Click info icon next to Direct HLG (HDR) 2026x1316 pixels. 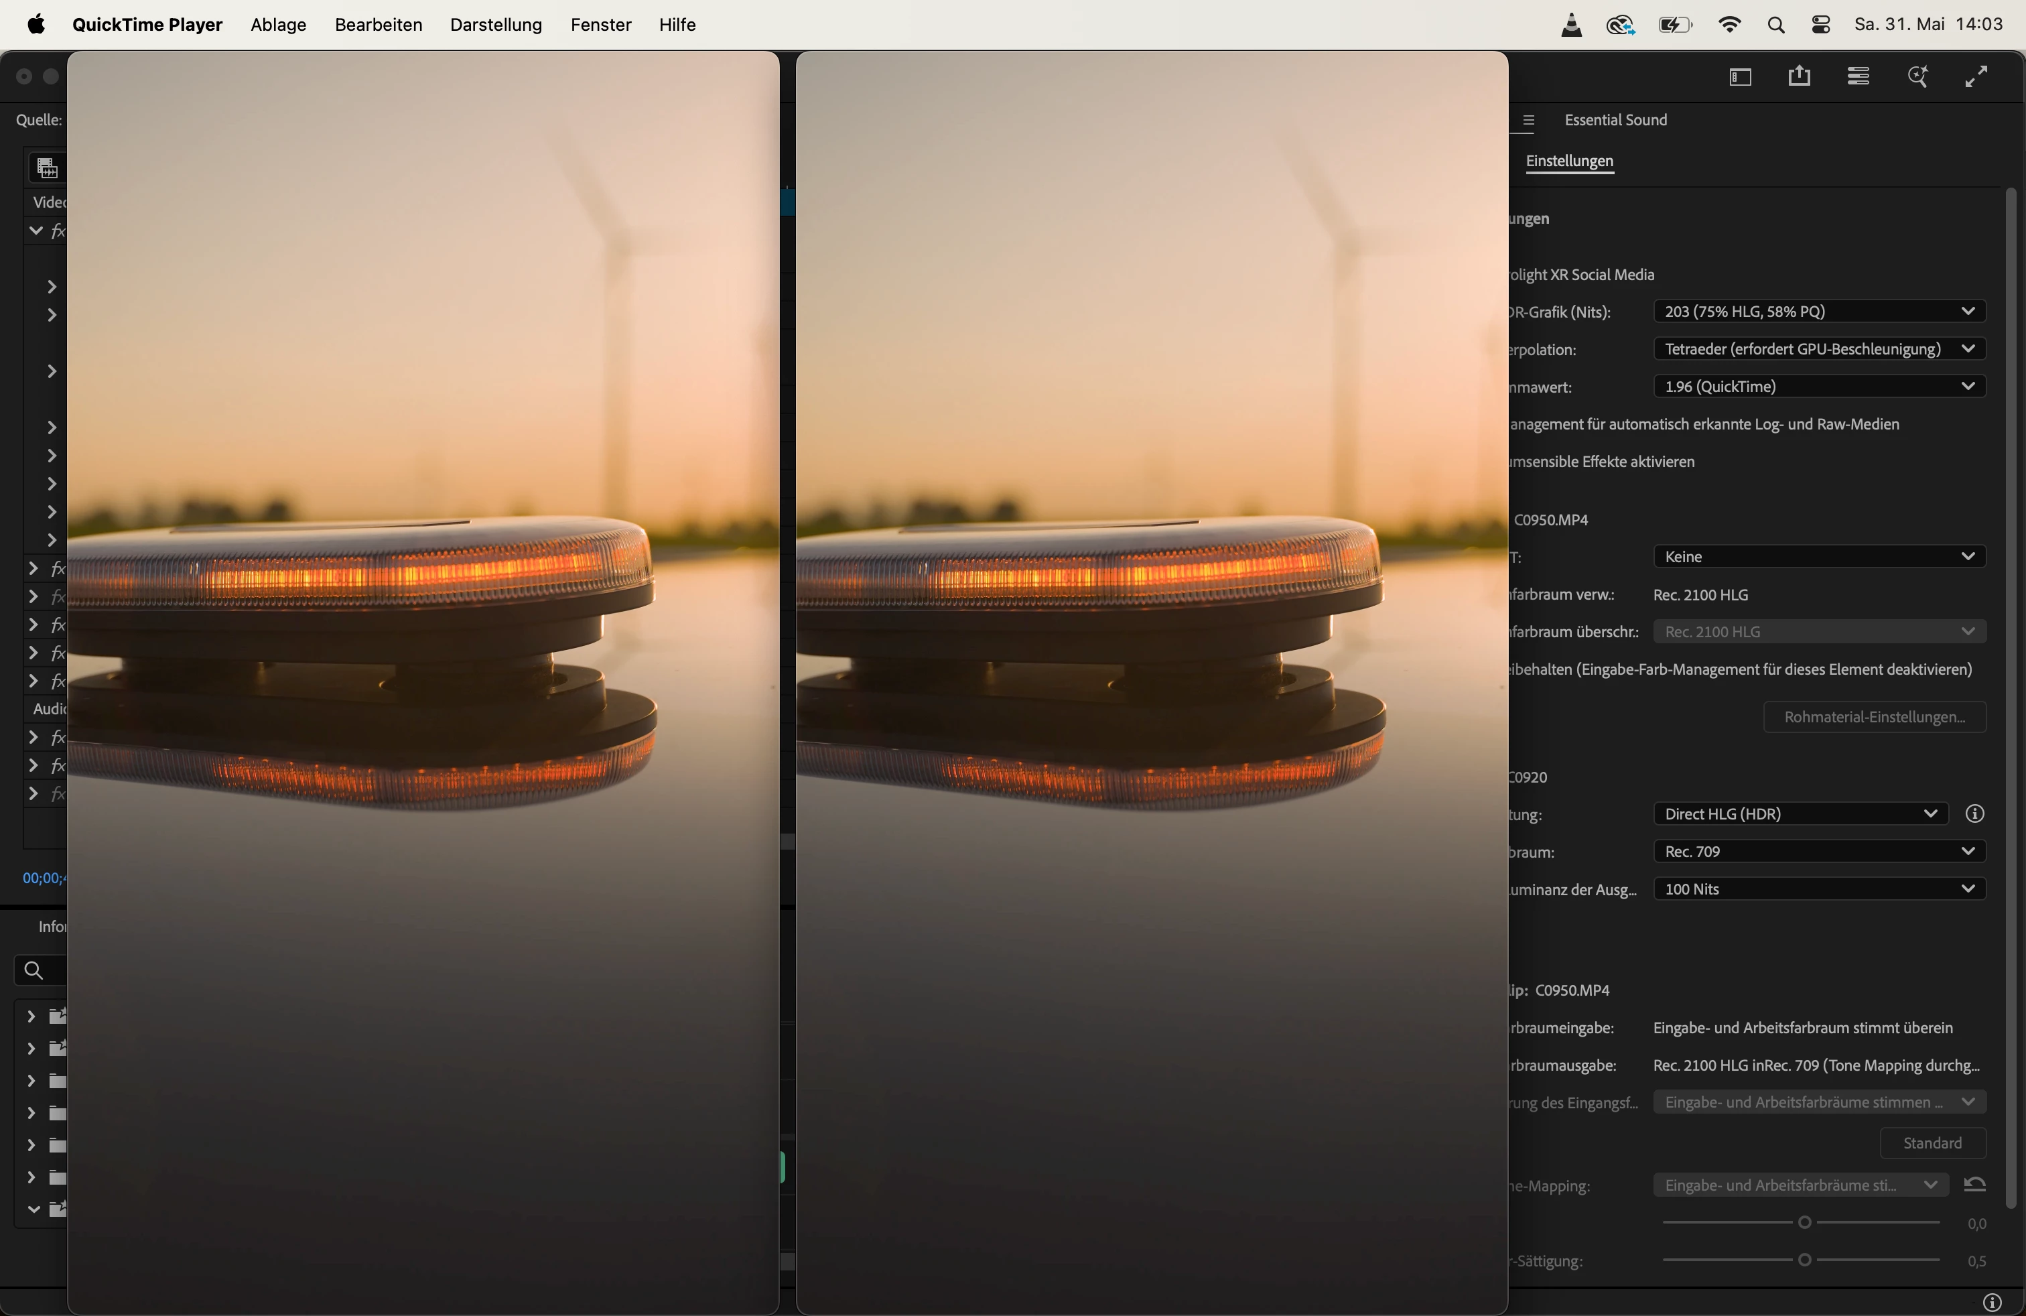pos(1975,813)
